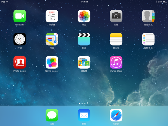Open the Calendar app showing 15
Viewport: 168px width, 126px height.
click(52, 16)
